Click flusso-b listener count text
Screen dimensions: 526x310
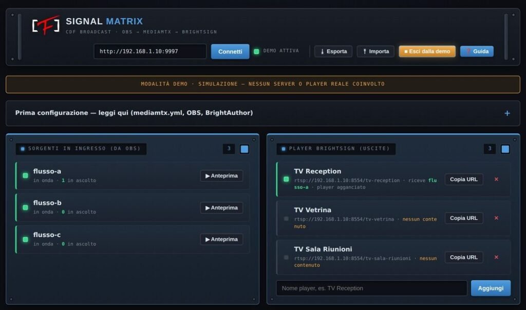79,212
